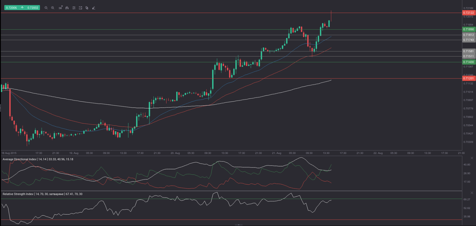This screenshot has width=476, height=226.
Task: Open the indicators settings sliders icon
Action: (74, 8)
